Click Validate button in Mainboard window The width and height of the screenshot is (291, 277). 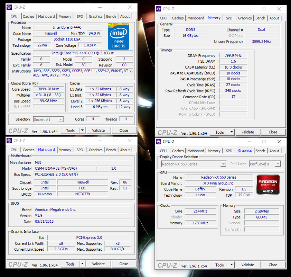[98, 264]
